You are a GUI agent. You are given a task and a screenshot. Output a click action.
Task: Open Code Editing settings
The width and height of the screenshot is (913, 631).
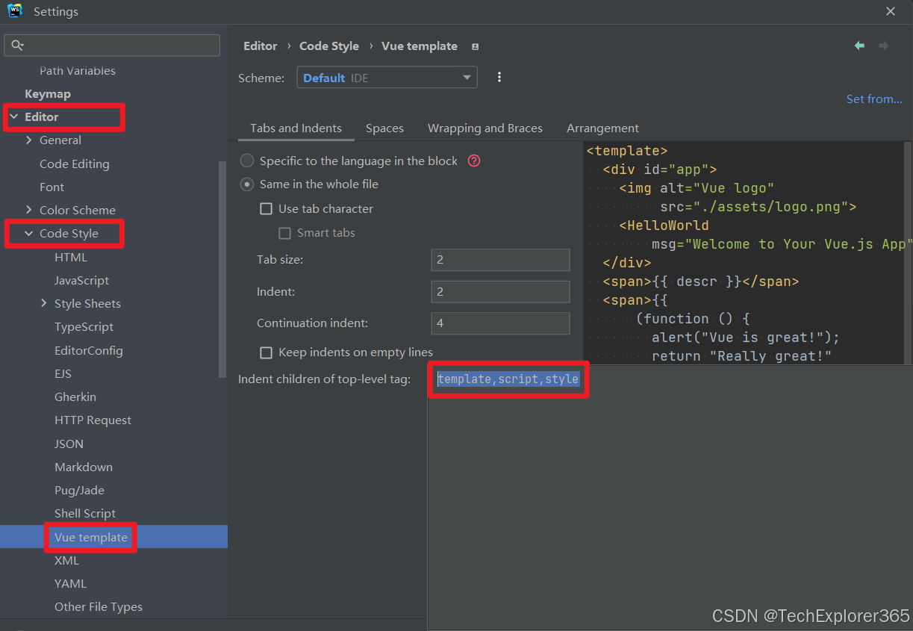pyautogui.click(x=75, y=164)
